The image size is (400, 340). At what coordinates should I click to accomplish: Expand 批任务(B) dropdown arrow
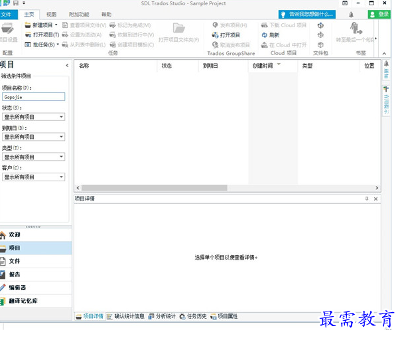coord(58,44)
